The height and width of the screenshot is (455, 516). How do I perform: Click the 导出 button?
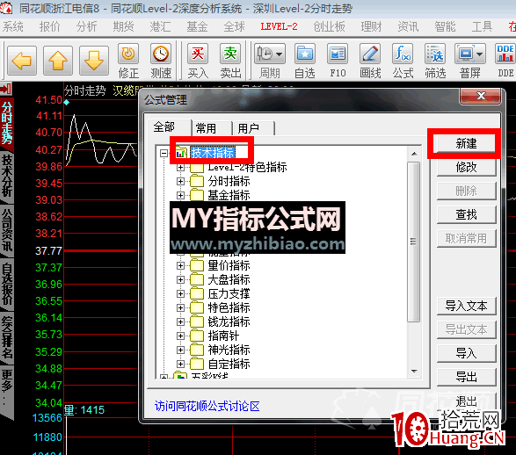click(x=466, y=377)
